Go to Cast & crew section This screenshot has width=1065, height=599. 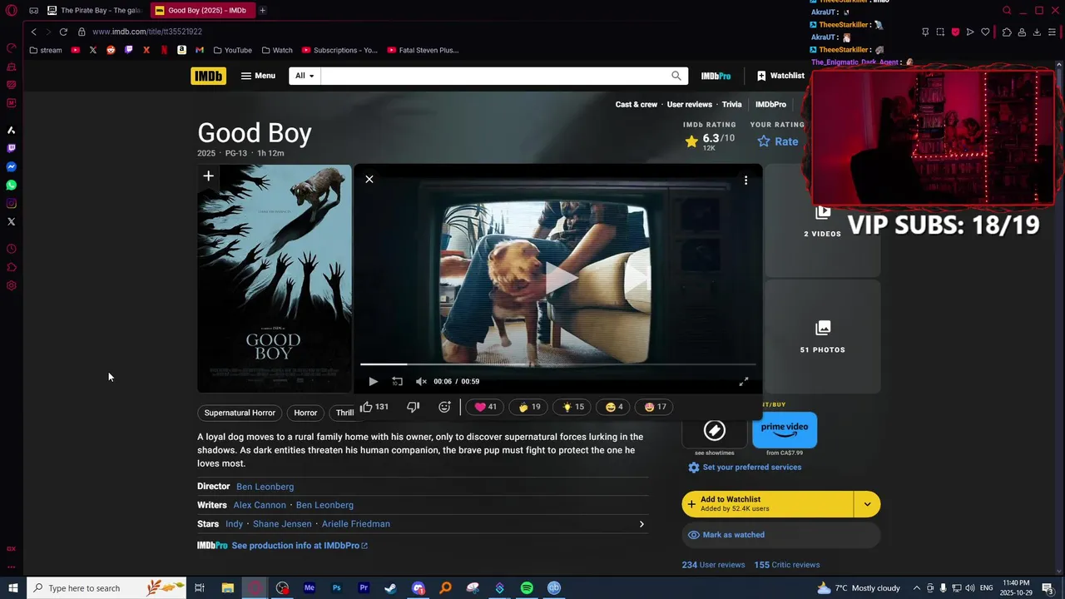pos(637,105)
